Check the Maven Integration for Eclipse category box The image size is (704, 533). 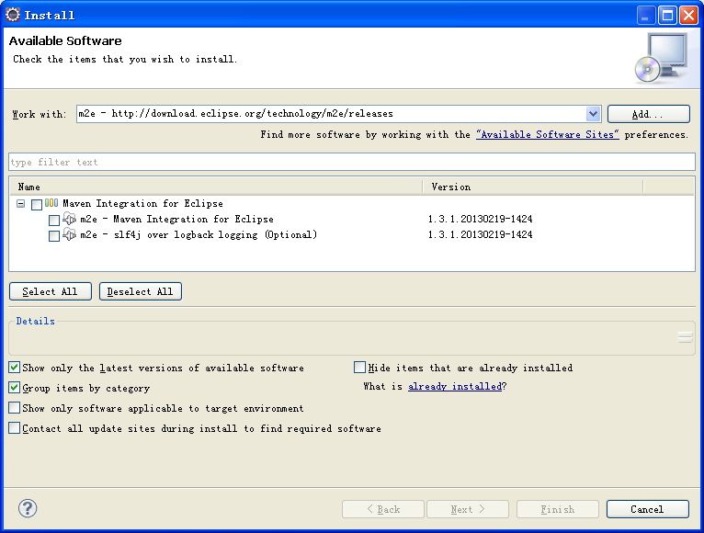pyautogui.click(x=37, y=205)
